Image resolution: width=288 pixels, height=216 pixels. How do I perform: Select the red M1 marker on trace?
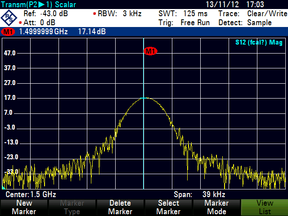[150, 51]
